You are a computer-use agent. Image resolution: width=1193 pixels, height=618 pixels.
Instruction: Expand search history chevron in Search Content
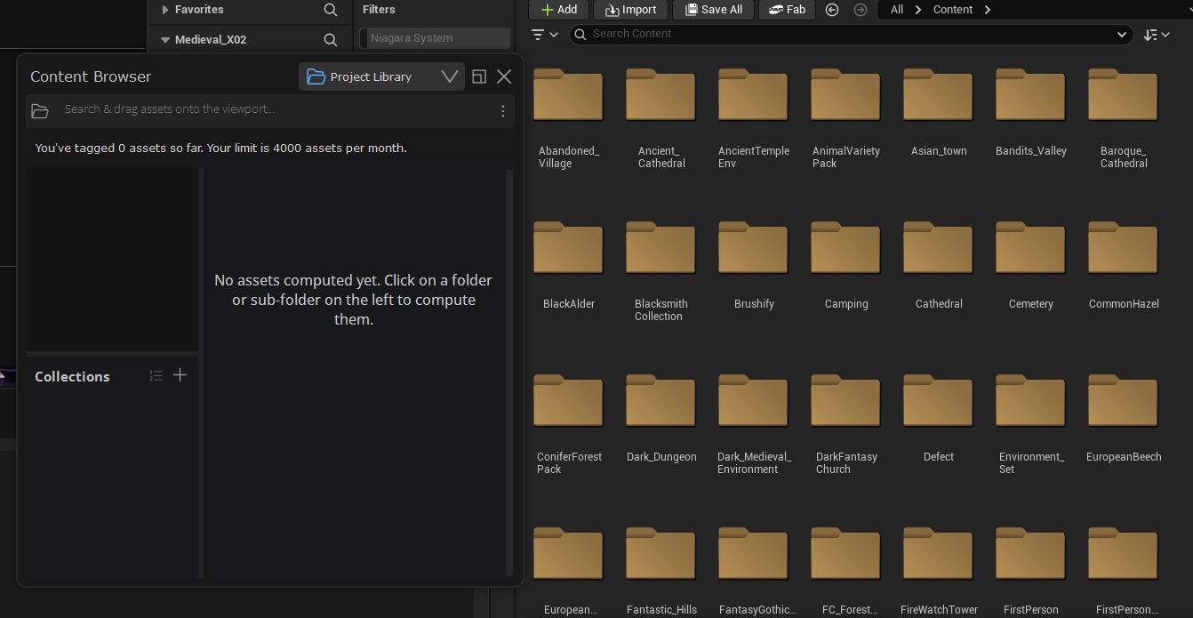coord(1121,35)
